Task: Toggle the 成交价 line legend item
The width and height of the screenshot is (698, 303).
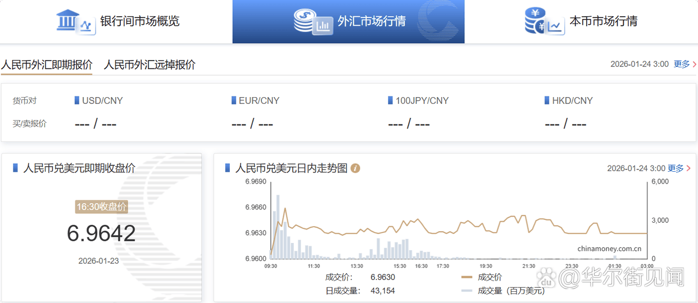Action: tap(482, 277)
